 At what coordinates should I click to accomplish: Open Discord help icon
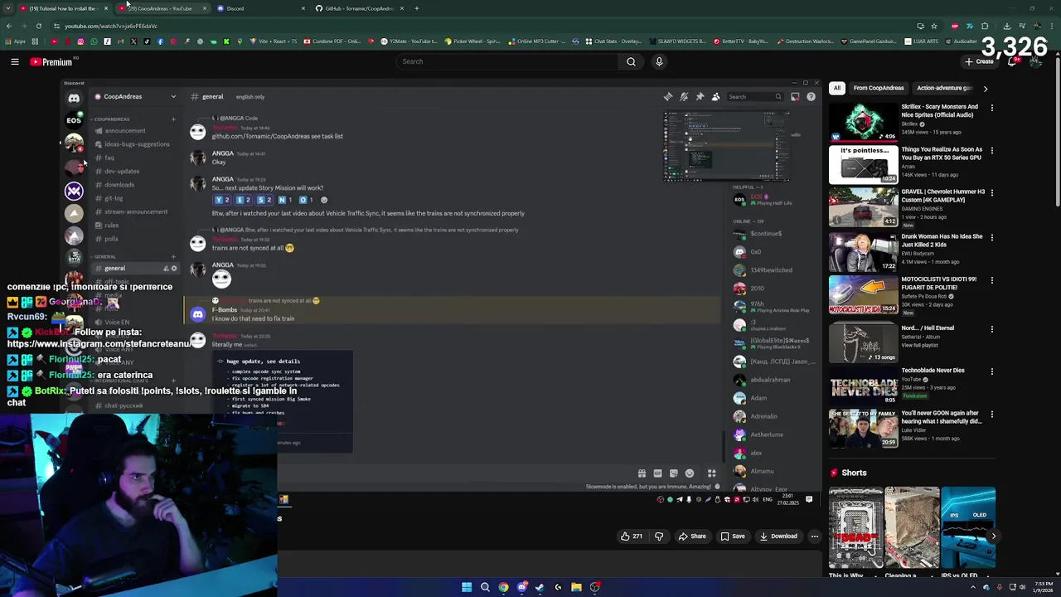coord(811,97)
